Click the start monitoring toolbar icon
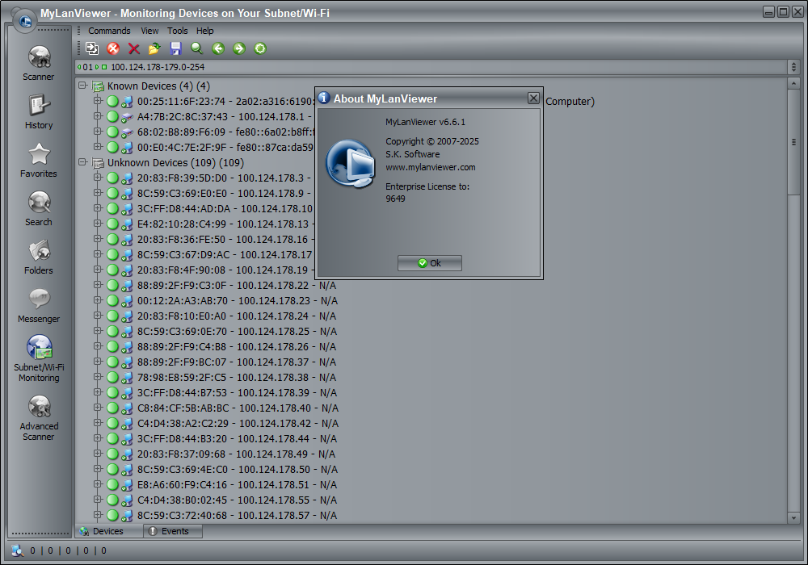808x565 pixels. point(92,48)
